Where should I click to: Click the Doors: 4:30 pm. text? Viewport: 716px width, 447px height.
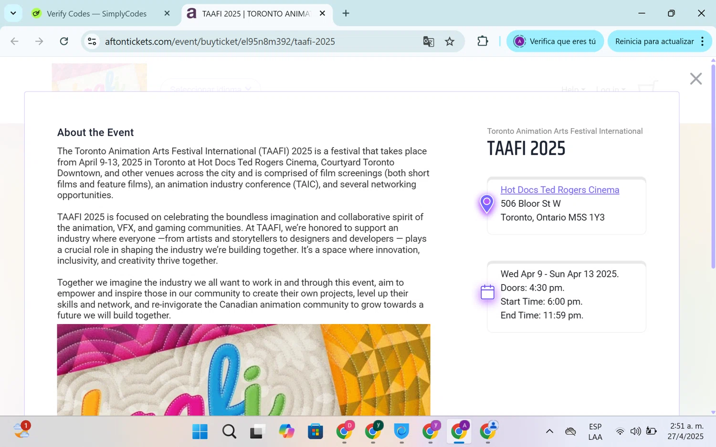532,288
